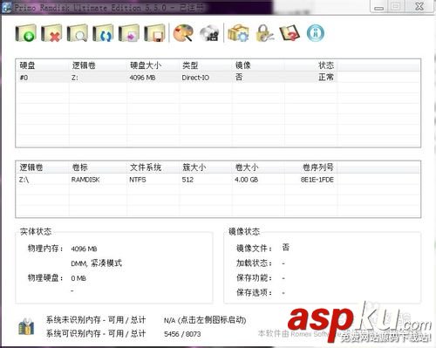Image resolution: width=436 pixels, height=348 pixels.
Task: Close the Primo Ramdisk window
Action: click(419, 6)
